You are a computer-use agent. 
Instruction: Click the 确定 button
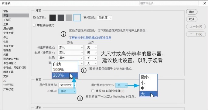point(192,12)
